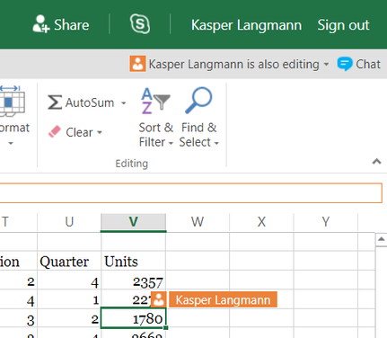This screenshot has height=338, width=387.
Task: Click the formula bar input field
Action: (191, 193)
